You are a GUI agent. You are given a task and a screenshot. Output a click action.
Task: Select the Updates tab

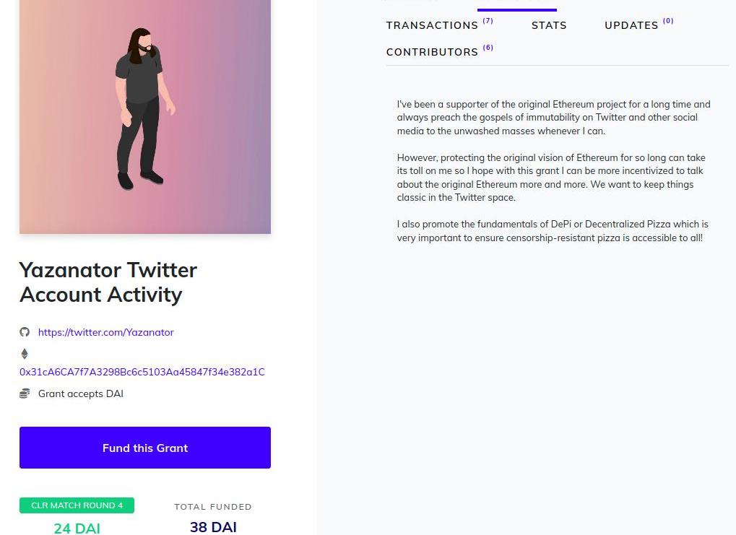click(631, 25)
